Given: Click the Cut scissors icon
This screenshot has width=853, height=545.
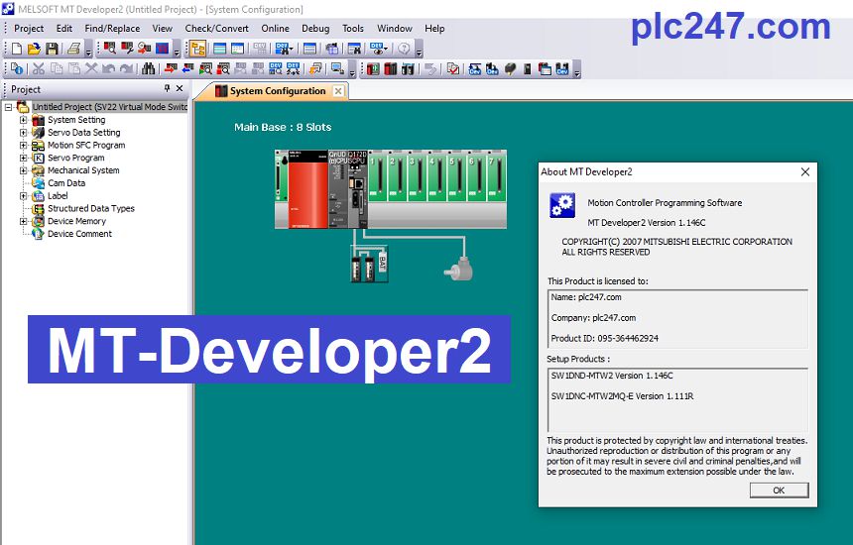Looking at the screenshot, I should coord(38,69).
